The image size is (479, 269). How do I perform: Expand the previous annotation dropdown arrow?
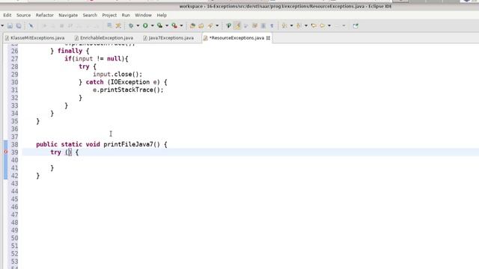(x=306, y=26)
